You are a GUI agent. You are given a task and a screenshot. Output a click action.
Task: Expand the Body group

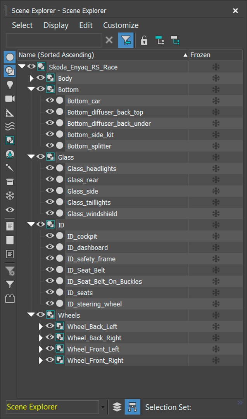click(x=31, y=78)
